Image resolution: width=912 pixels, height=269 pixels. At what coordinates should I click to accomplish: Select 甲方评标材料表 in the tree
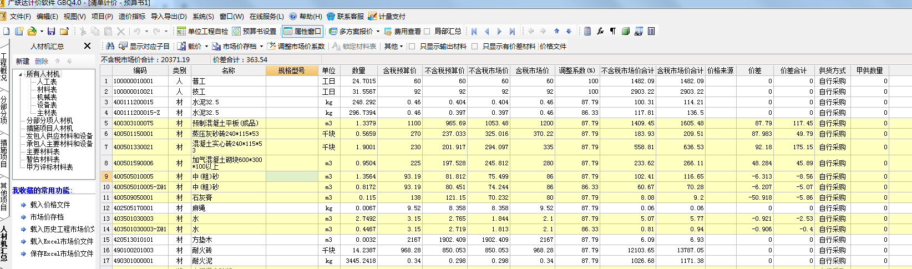[49, 167]
